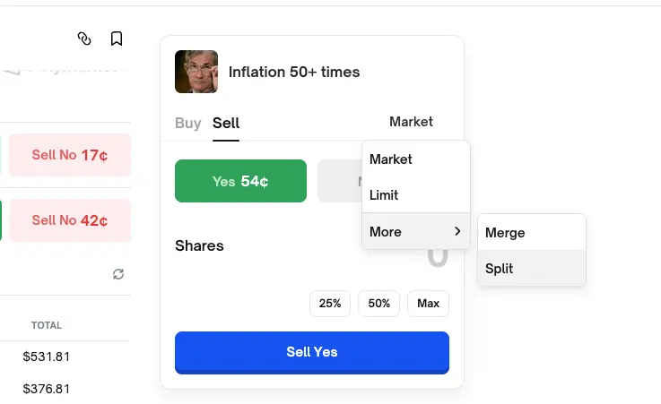
Task: Click the Max shares button
Action: pyautogui.click(x=428, y=304)
